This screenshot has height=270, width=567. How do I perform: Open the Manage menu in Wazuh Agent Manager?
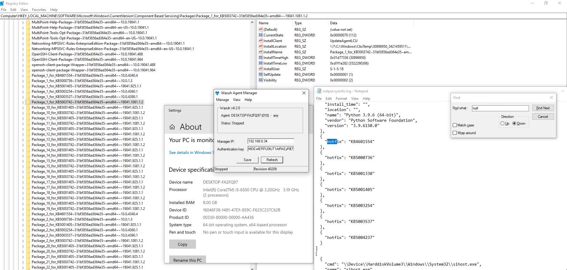tap(222, 100)
